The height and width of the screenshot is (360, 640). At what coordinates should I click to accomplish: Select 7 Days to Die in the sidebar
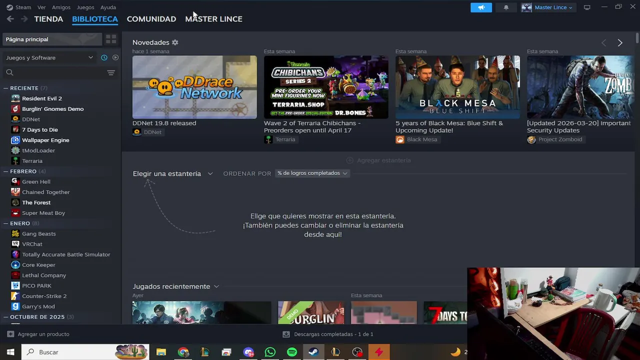click(x=40, y=130)
